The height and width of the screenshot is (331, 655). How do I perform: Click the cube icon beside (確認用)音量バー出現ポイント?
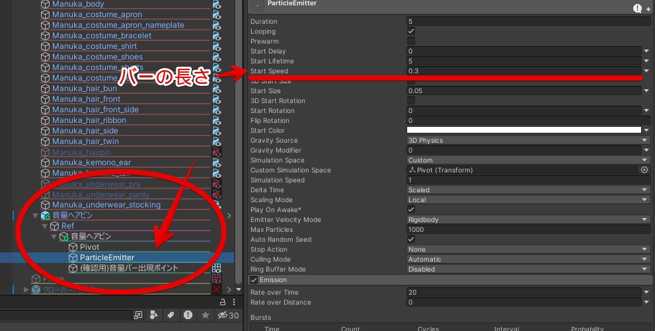(x=73, y=268)
